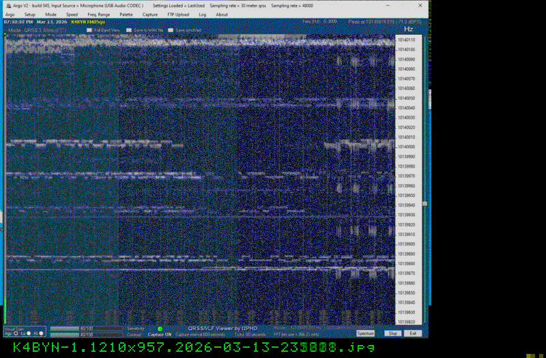Open the Capture menu
Screen dimensions: 546x358
tap(150, 14)
